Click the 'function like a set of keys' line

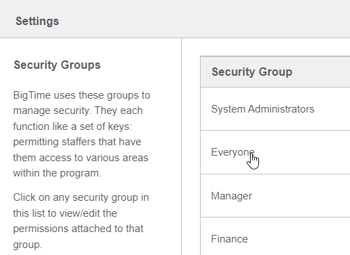[x=72, y=126]
